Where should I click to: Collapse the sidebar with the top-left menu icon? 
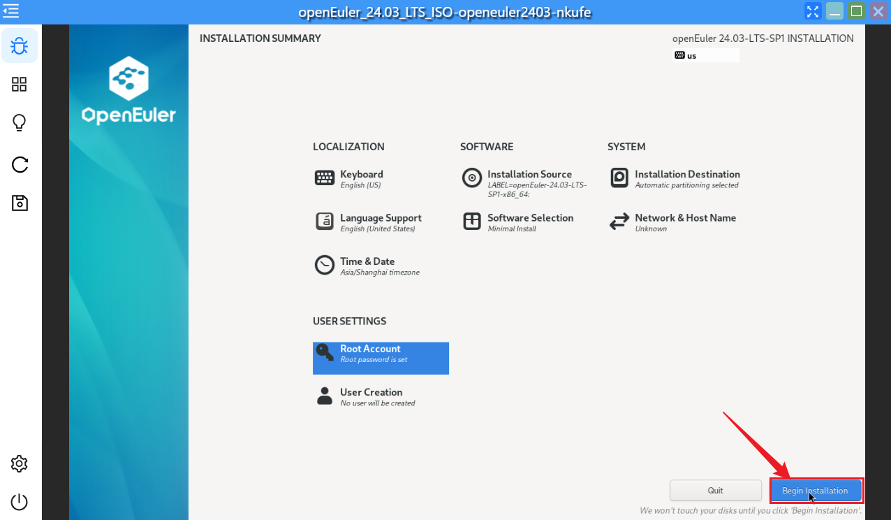point(10,11)
